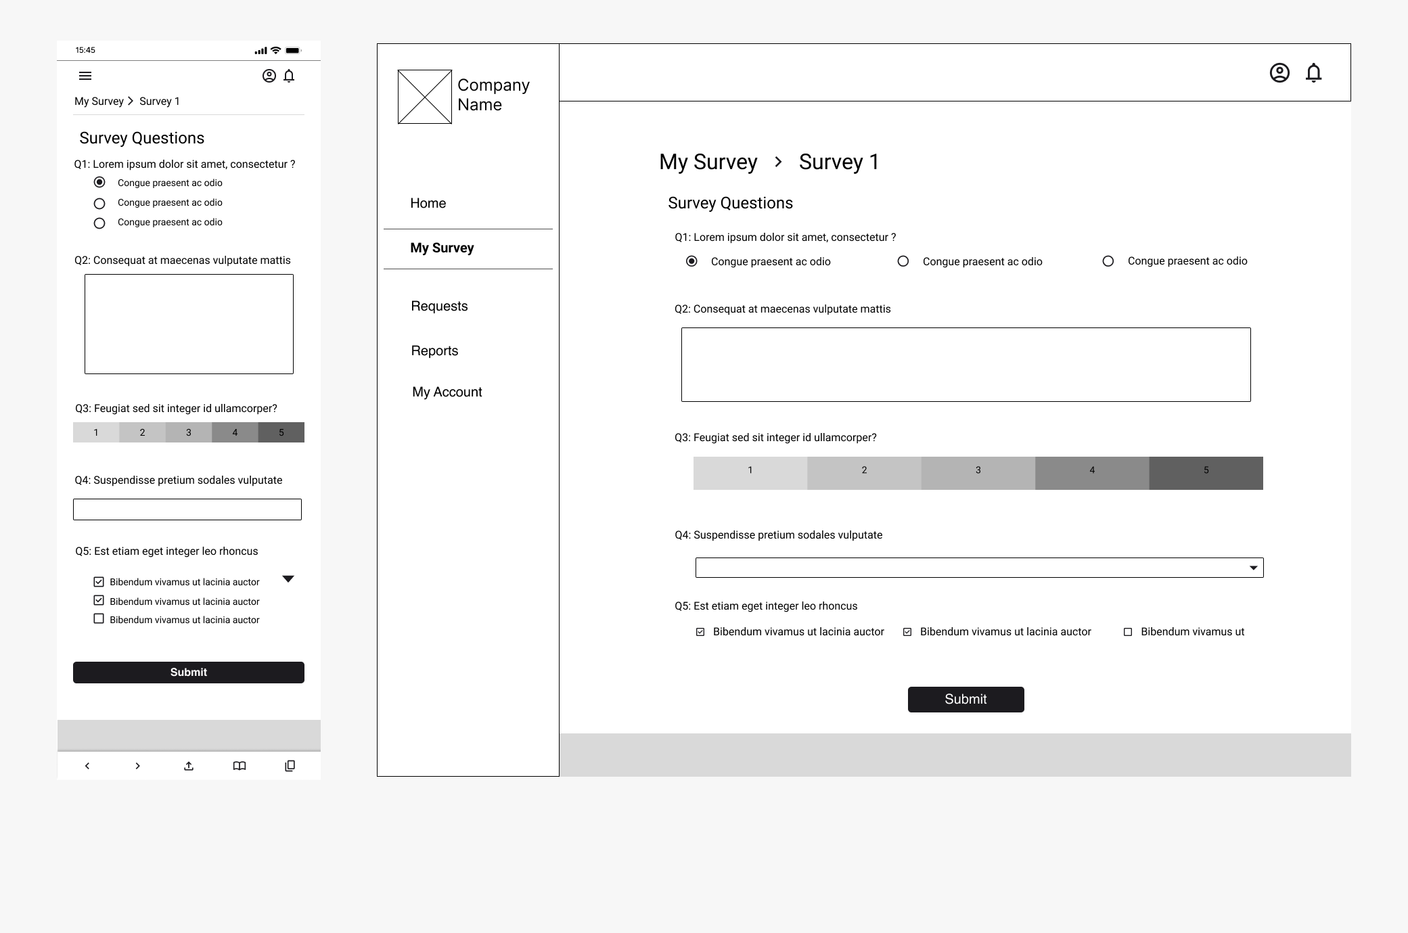1408x933 pixels.
Task: Click desktop notification bell in header
Action: point(1313,72)
